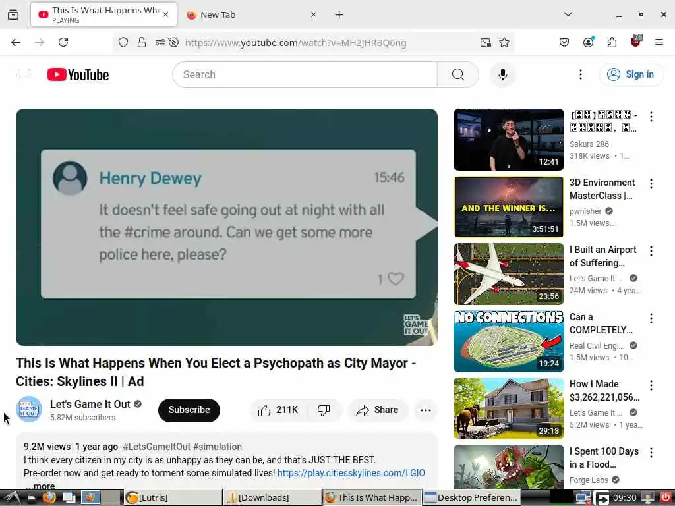Like the video with 211K likes
Image resolution: width=675 pixels, height=506 pixels.
[279, 410]
